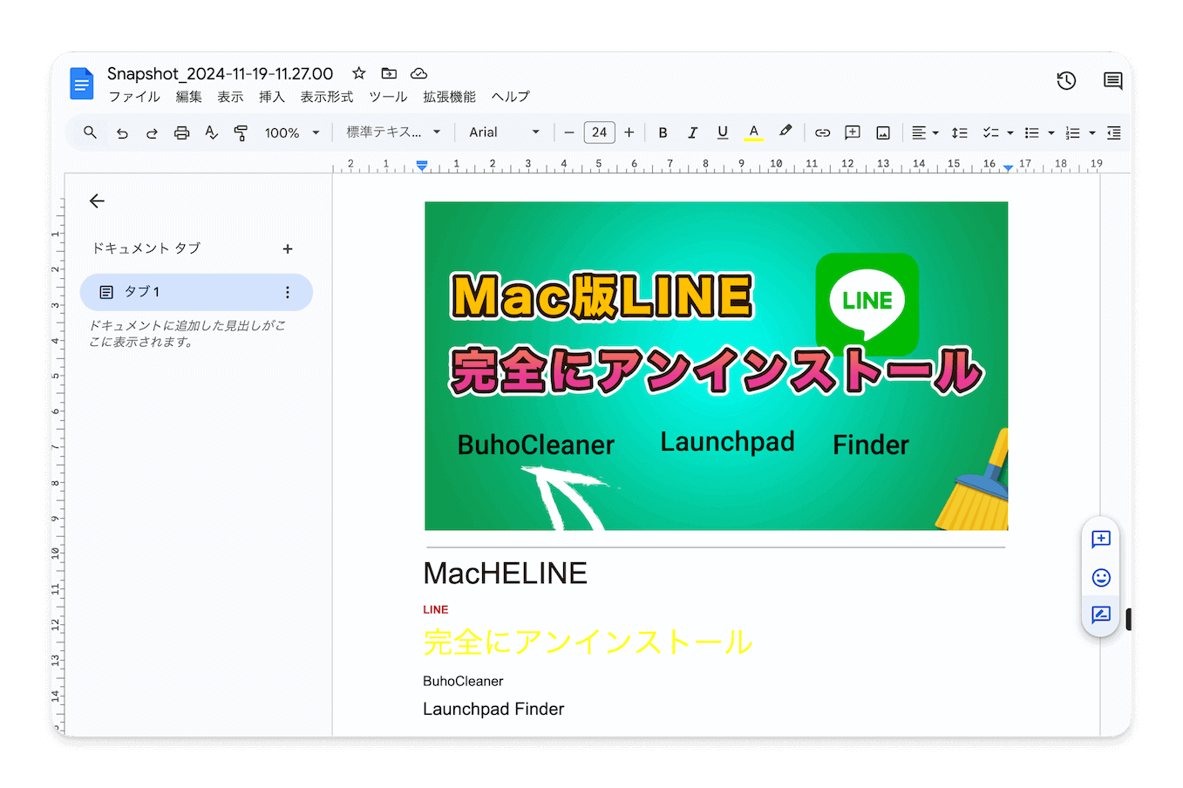Open highlight color pen tool
The width and height of the screenshot is (1183, 788).
pyautogui.click(x=785, y=132)
